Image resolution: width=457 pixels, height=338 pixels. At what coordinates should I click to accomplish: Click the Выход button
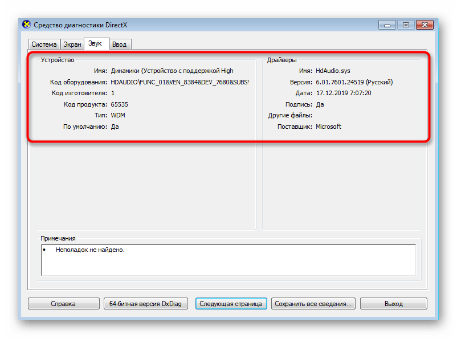[x=393, y=304]
